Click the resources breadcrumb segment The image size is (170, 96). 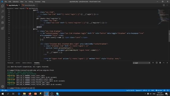(x=10, y=8)
